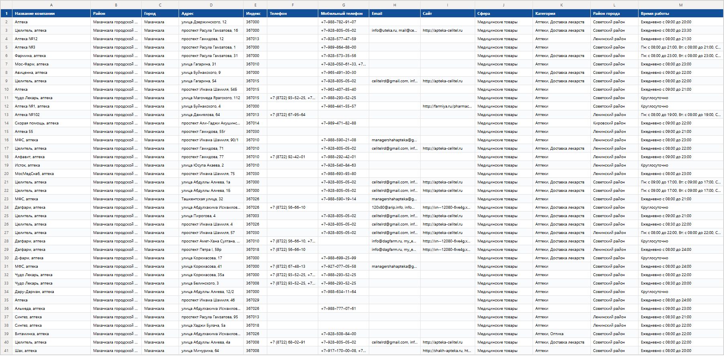Click address 'Ташкентская улица, 32'
This screenshot has height=362, width=724.
click(x=211, y=199)
